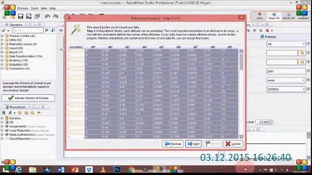312x175 pixels.
Task: Click the folder browse button next to first empty field
Action: pos(302,53)
